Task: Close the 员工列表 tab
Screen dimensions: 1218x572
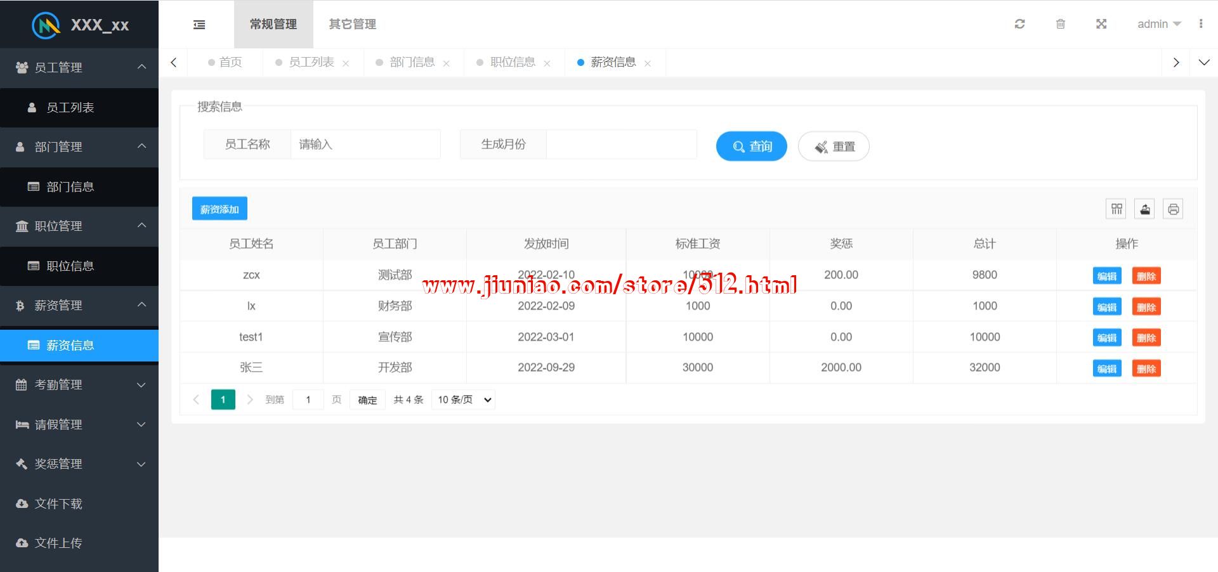Action: (346, 63)
